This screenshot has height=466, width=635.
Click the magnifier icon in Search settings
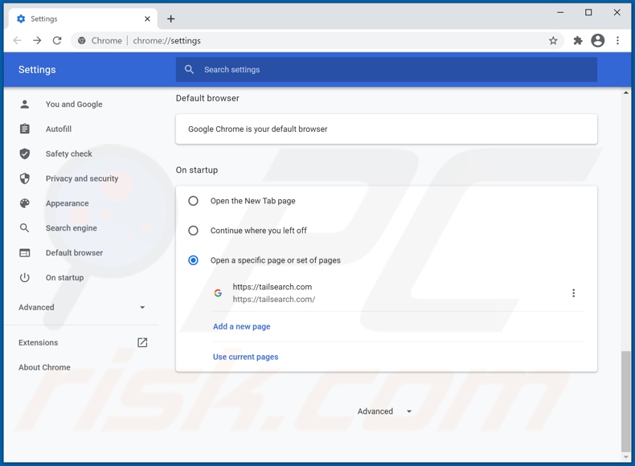coord(189,70)
